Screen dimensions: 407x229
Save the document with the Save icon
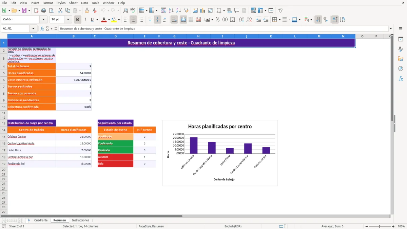click(24, 11)
